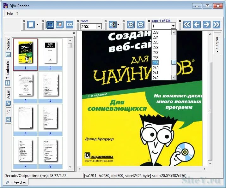Screen dimensions: 226x188
Task: Click the txt text mode button
Action: (70, 25)
